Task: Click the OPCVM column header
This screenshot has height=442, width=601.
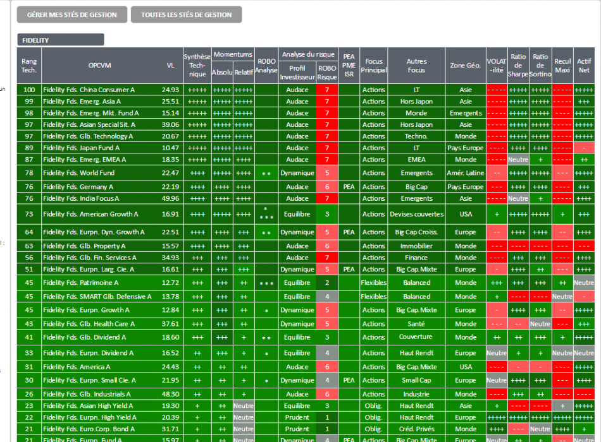Action: coord(100,66)
